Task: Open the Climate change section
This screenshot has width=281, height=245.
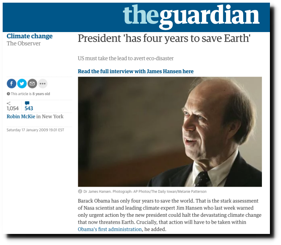Action: click(x=29, y=36)
